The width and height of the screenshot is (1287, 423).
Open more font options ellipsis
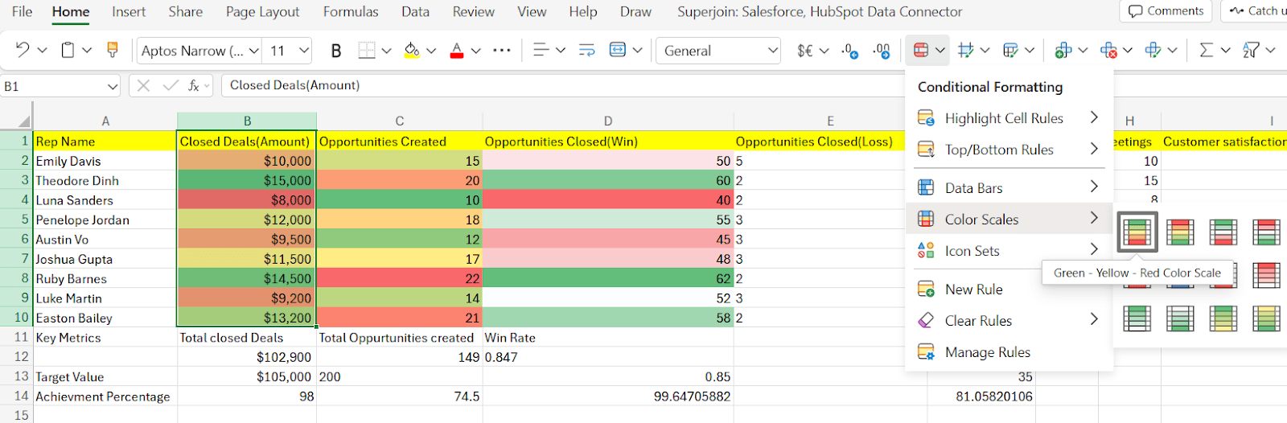(x=502, y=50)
